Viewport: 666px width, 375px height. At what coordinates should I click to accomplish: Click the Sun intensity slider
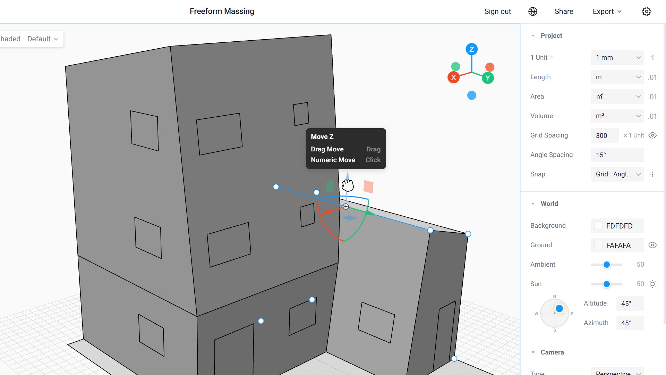click(607, 284)
